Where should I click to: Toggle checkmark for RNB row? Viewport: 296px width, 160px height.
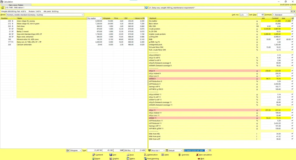(x=293, y=39)
